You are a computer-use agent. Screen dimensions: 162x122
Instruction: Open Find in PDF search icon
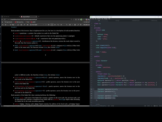tap(67, 25)
